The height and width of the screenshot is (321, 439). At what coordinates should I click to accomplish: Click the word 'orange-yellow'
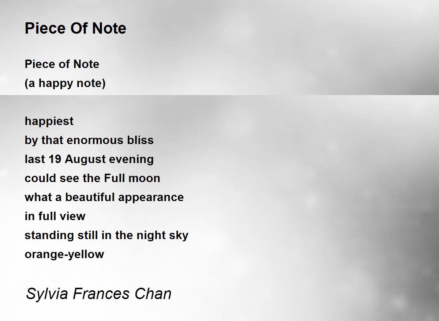[x=64, y=254]
